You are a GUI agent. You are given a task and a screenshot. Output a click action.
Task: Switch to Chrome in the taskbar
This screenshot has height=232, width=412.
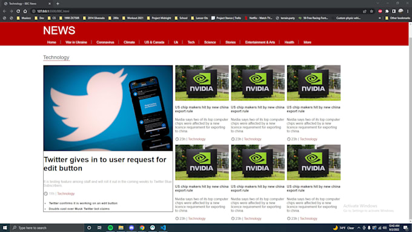(x=142, y=228)
